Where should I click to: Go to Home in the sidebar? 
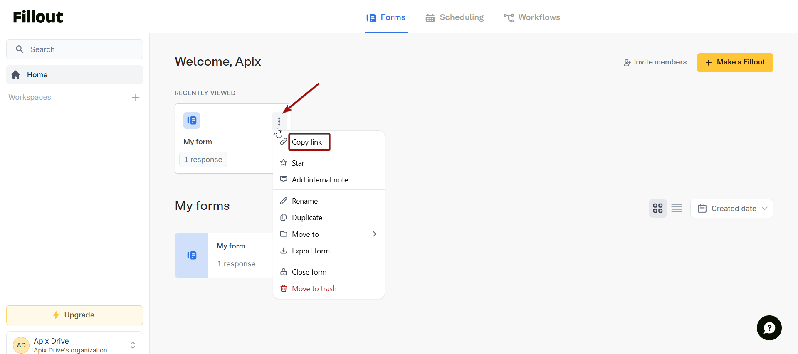[74, 75]
